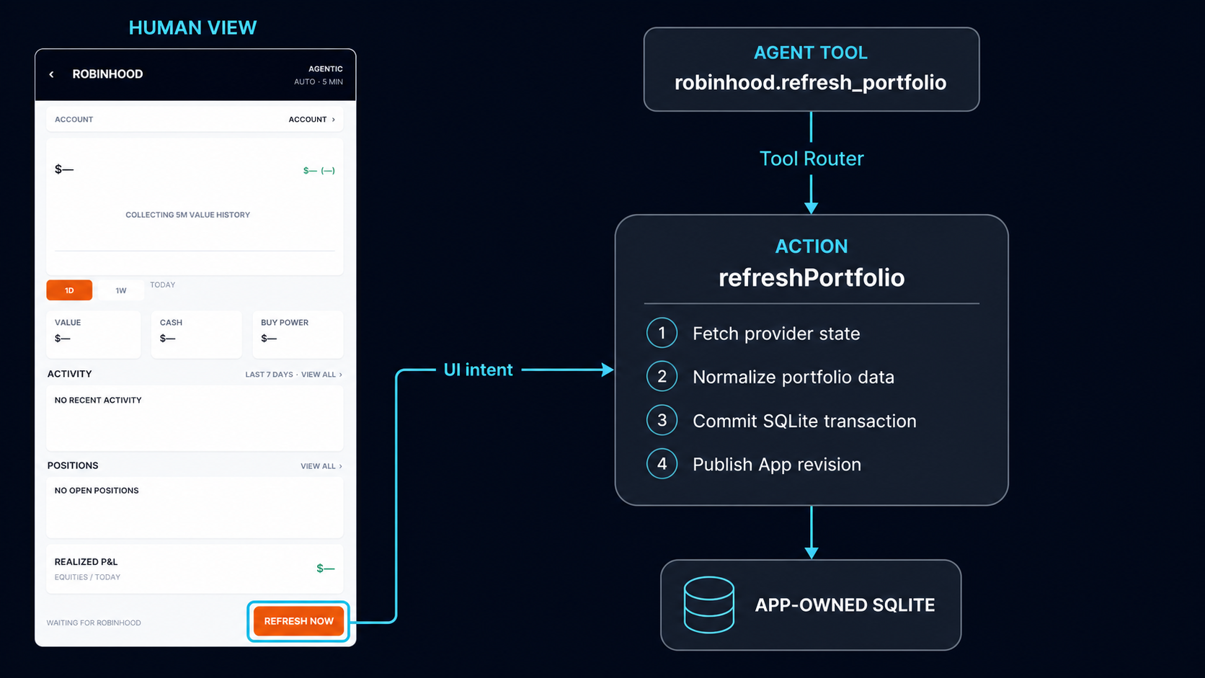Click the CASH card

(x=197, y=334)
